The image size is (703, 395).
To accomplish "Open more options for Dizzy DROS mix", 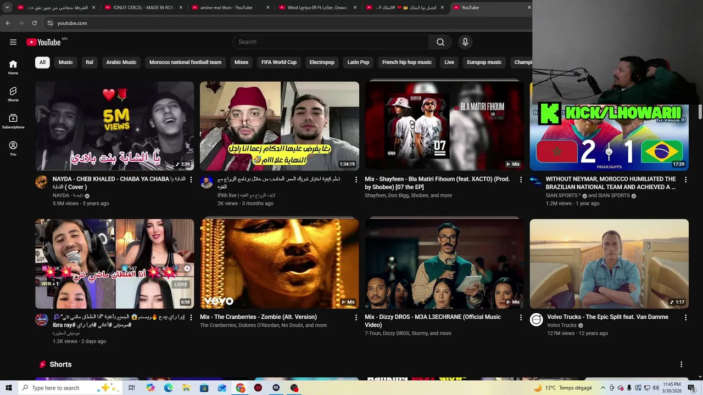I will (x=521, y=317).
